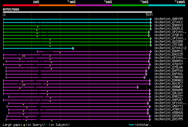This screenshot has width=188, height=127.
Task: Click the UniRef100_B4FP14 label
Action: click(169, 71)
